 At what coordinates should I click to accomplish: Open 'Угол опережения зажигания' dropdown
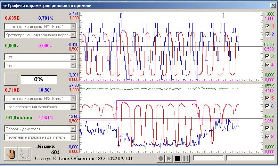pyautogui.click(x=73, y=107)
